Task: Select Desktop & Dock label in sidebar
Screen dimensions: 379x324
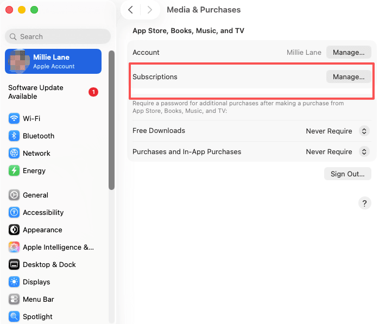Action: tap(49, 265)
